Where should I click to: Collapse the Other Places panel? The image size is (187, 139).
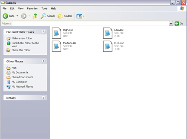coord(43,61)
